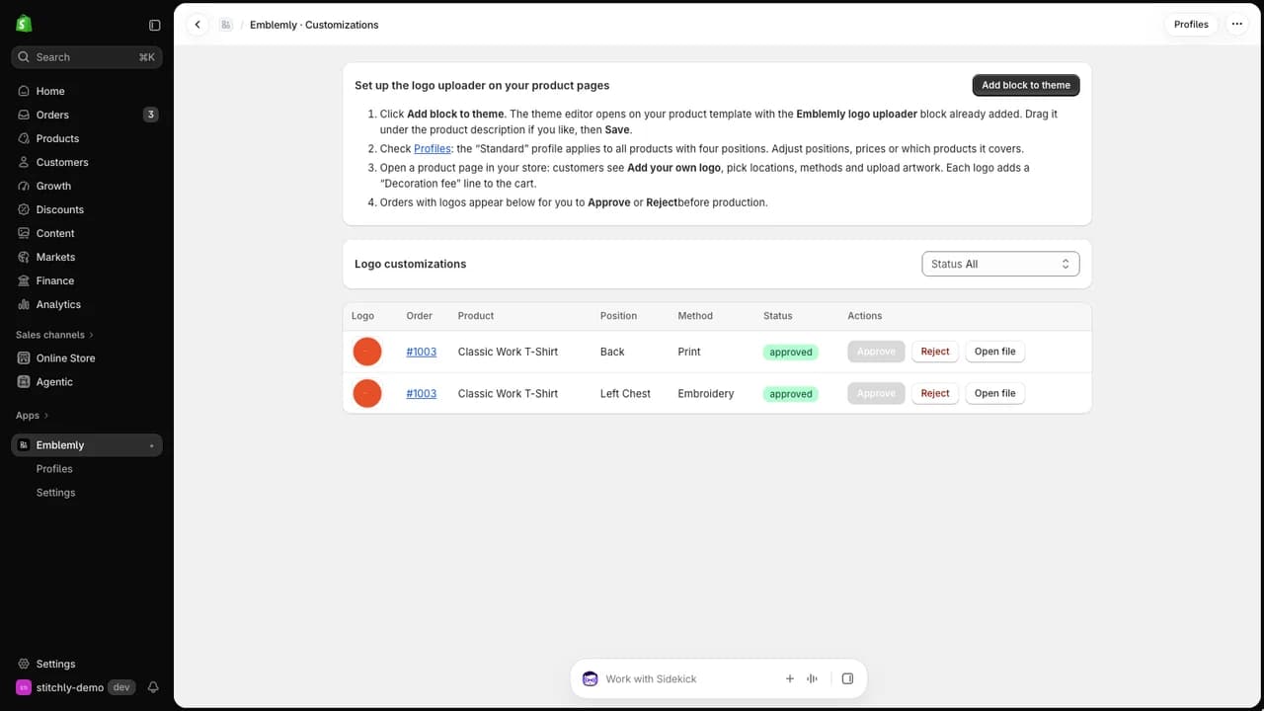Screen dimensions: 1264x711
Task: Click the Orders count badge 3
Action: [x=150, y=115]
